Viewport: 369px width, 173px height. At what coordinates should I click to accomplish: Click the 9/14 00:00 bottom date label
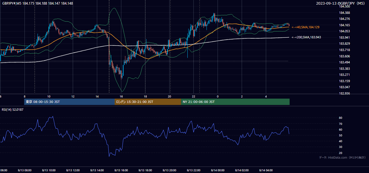tap(218, 170)
